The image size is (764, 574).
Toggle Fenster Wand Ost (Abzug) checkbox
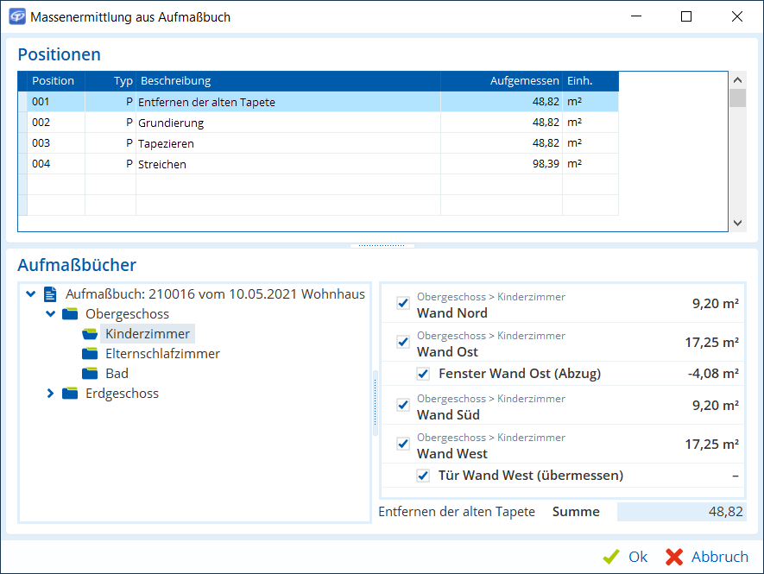[x=423, y=374]
